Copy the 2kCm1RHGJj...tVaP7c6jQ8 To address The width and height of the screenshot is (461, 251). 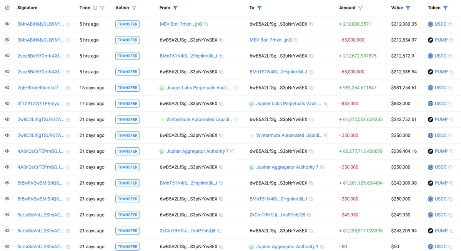(x=309, y=215)
